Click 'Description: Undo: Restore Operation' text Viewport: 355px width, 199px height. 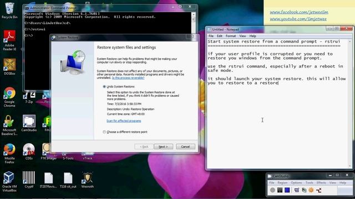point(130,109)
